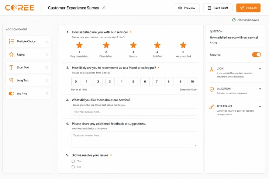Click the Short Text T icon
Image resolution: width=269 pixels, height=179 pixels.
(x=11, y=67)
